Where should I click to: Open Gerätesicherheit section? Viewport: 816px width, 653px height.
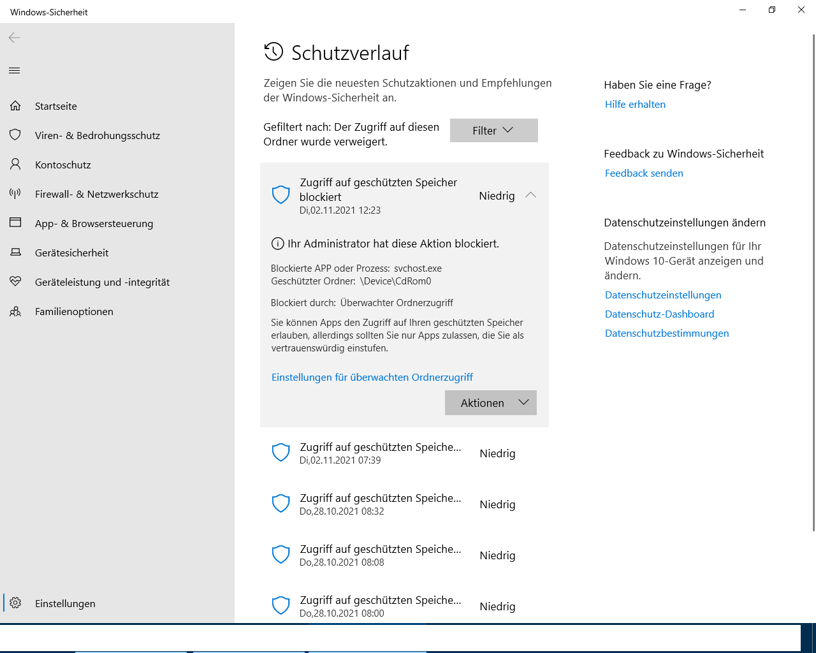(117, 253)
